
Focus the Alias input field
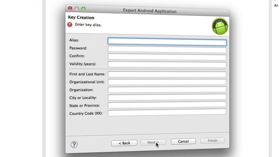tap(167, 42)
